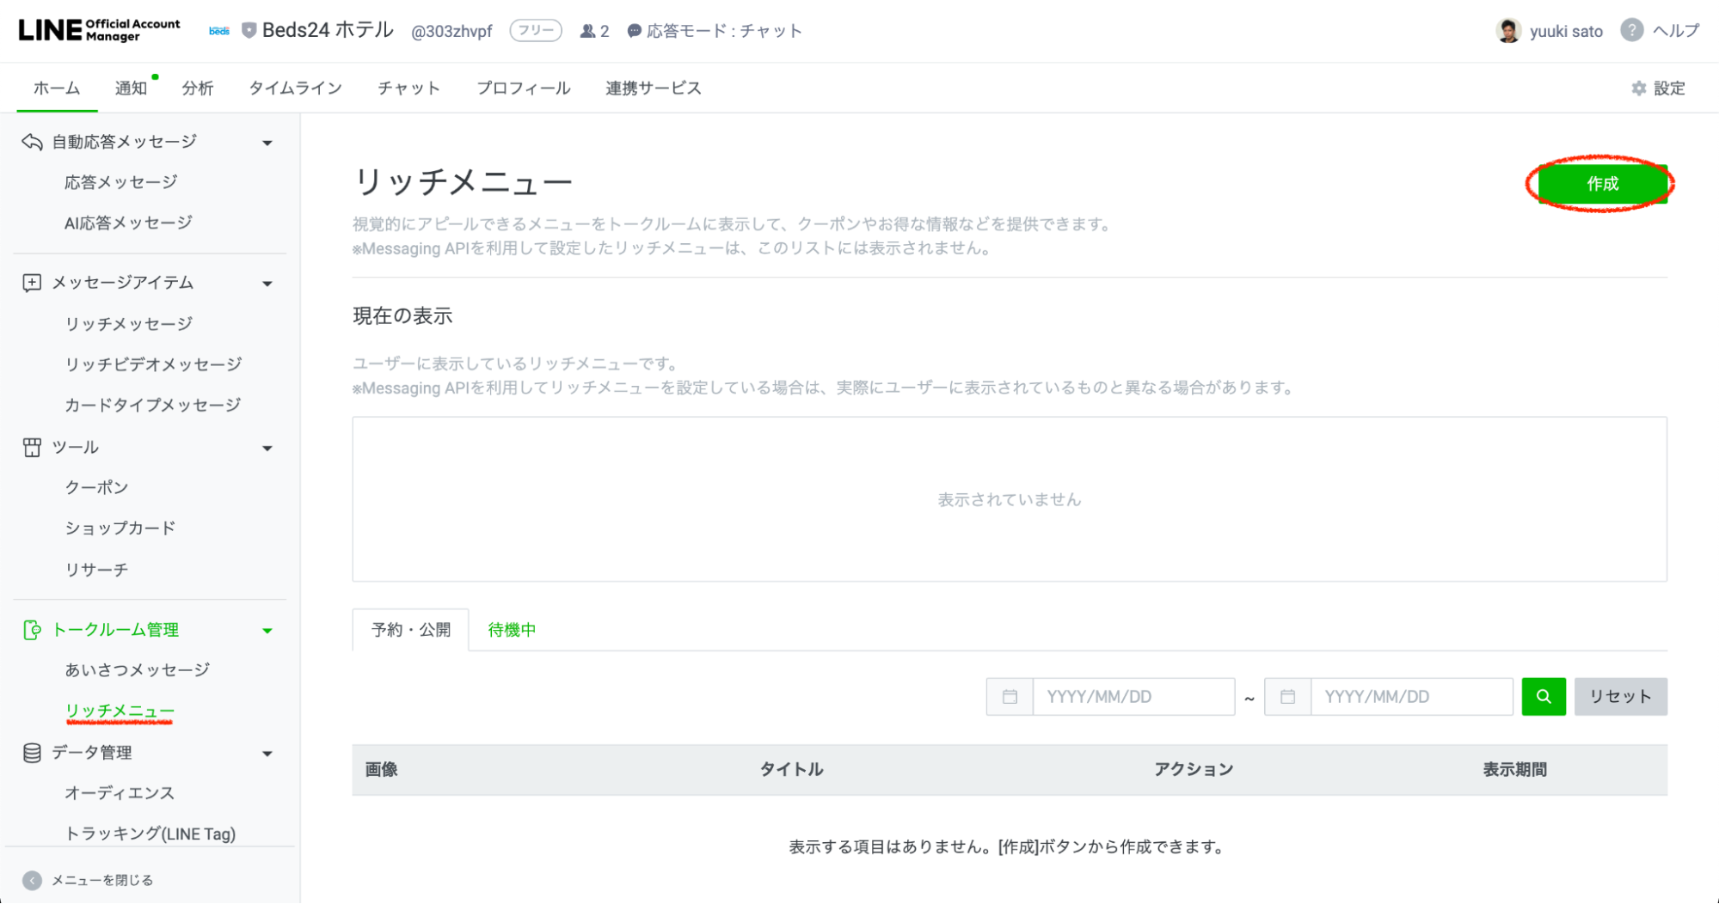
Task: Collapse the 自動応答メッセージ section
Action: [x=267, y=143]
